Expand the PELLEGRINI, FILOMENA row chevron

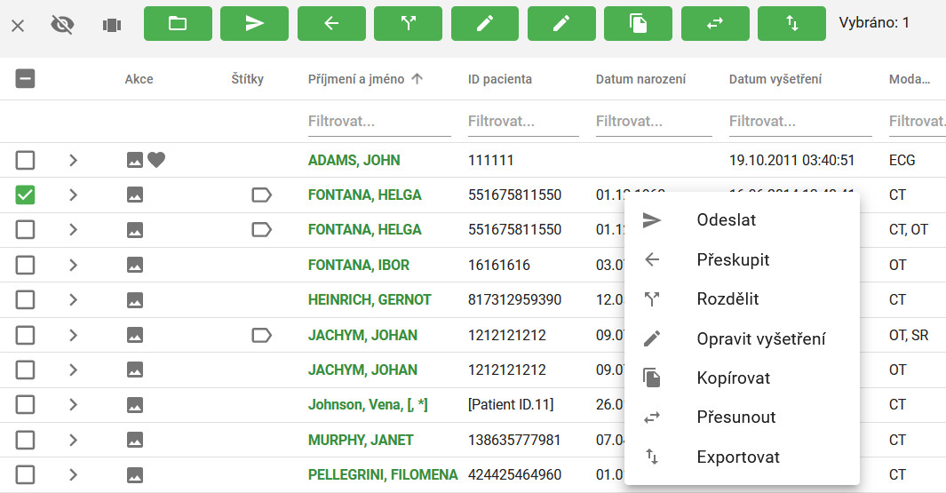(x=73, y=475)
